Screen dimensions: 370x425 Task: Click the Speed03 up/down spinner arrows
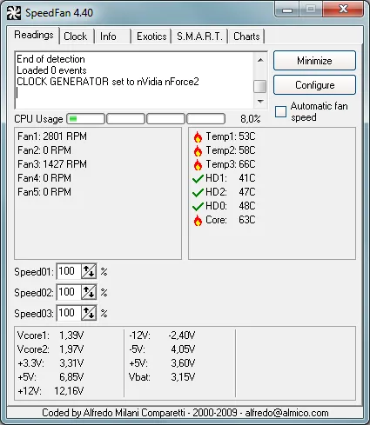pyautogui.click(x=89, y=313)
